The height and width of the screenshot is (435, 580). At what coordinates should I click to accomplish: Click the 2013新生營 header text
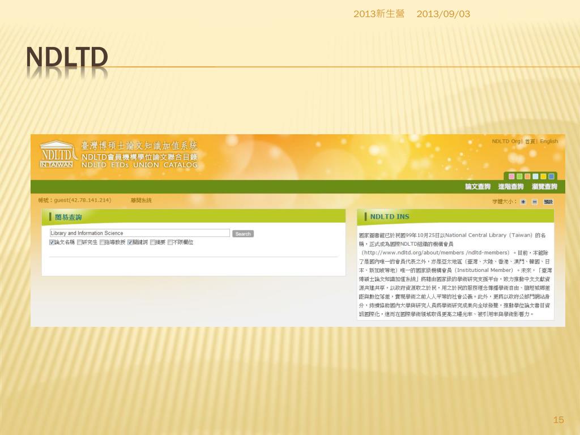[x=379, y=14]
